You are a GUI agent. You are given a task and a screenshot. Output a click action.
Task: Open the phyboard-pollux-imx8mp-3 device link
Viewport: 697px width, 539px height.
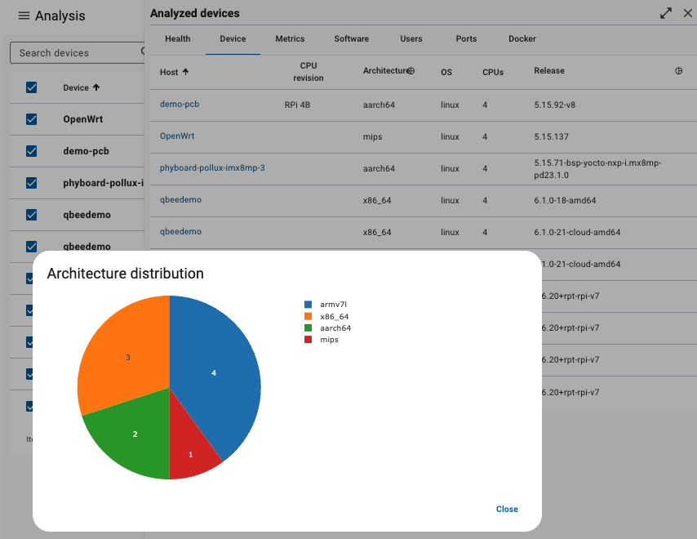[x=214, y=168]
